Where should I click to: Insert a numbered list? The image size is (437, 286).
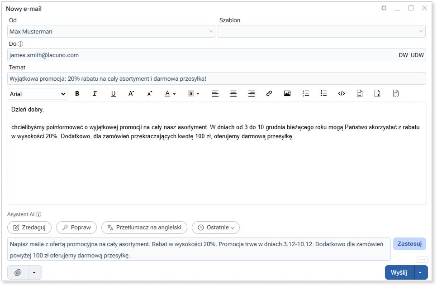(x=306, y=94)
